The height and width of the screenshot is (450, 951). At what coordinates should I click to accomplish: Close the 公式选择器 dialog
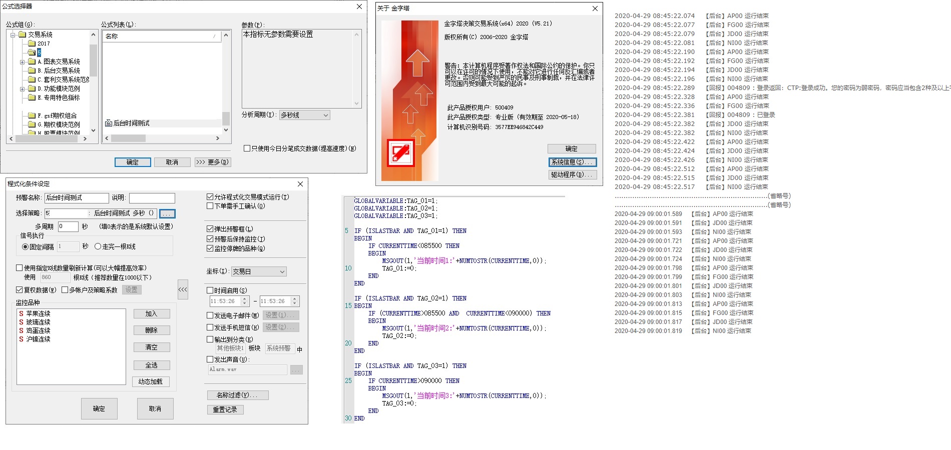point(359,6)
